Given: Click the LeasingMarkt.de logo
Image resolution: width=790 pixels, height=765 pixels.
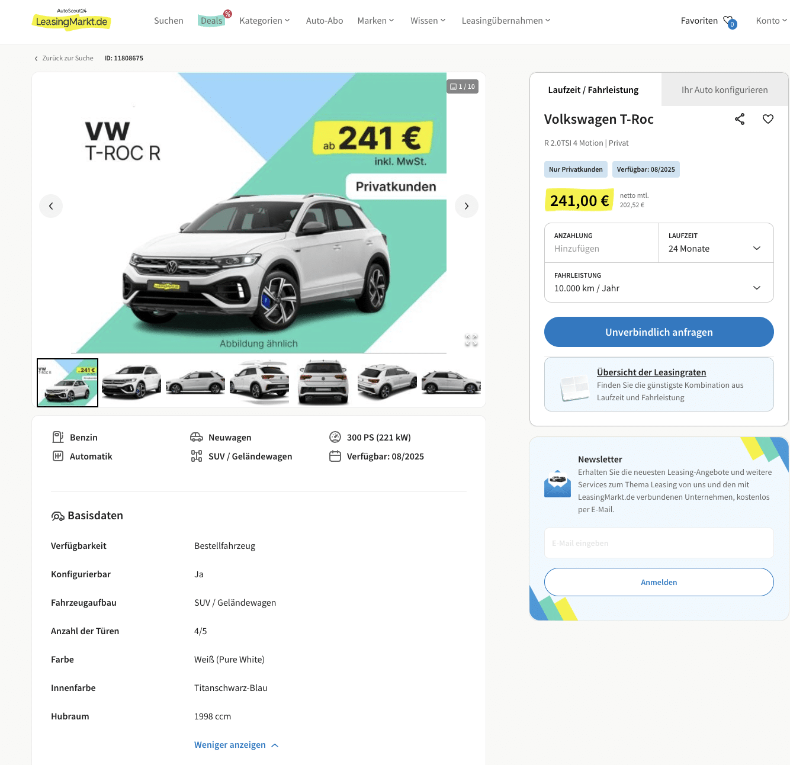Looking at the screenshot, I should point(71,21).
